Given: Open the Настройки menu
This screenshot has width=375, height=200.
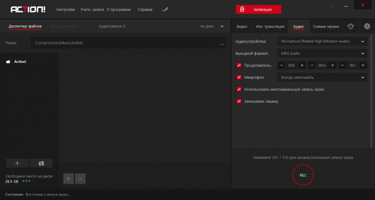Looking at the screenshot, I should tap(66, 9).
